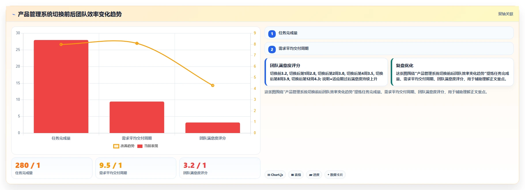Toggle the 当前表现 legend swatch

tap(140, 146)
